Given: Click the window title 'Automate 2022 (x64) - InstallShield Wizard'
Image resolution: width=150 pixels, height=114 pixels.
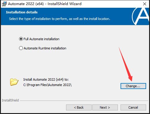Looking at the screenshot, I should (45, 4).
